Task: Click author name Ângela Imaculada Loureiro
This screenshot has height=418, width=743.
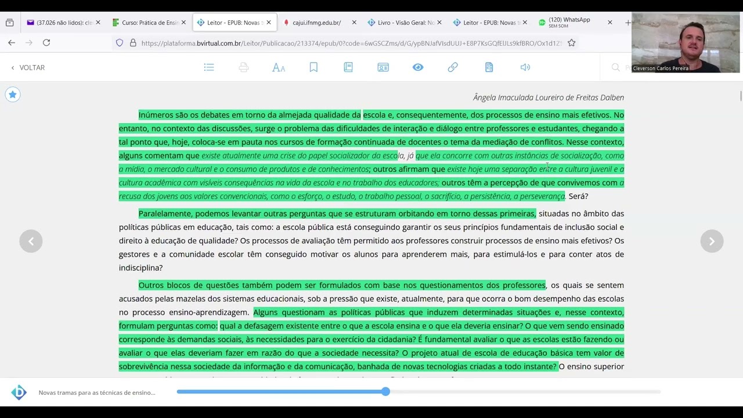Action: 549,98
